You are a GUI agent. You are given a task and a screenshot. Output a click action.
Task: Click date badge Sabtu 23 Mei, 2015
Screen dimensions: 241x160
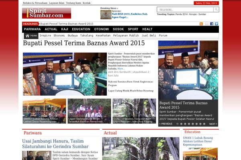coord(206,3)
